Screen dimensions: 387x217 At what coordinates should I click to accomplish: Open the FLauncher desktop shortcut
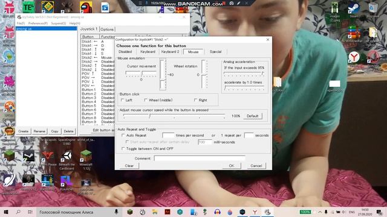(x=66, y=183)
